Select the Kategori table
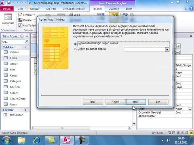Viewport: 194px width, 145px height. pyautogui.click(x=15, y=81)
